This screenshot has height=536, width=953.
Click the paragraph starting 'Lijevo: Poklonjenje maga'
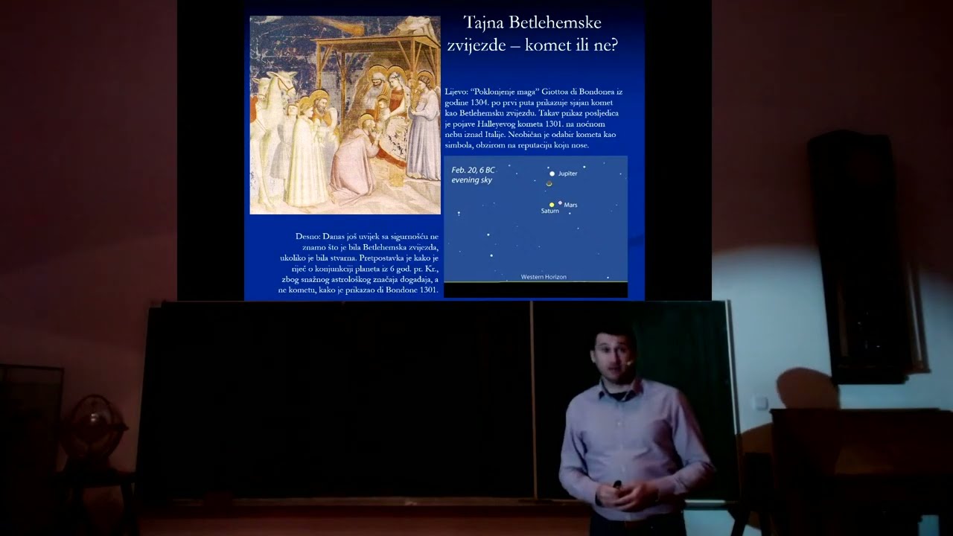533,118
